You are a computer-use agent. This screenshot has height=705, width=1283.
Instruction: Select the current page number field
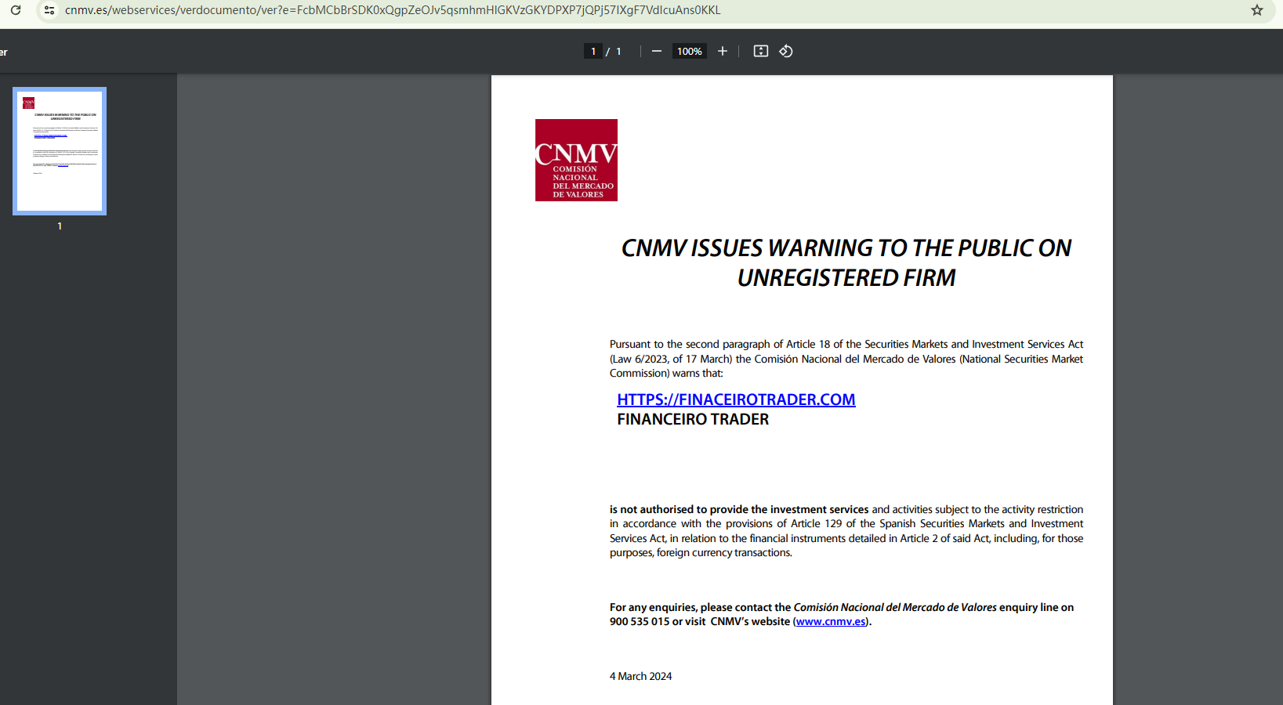tap(593, 51)
